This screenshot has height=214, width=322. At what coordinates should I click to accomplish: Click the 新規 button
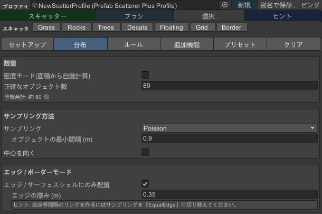click(244, 5)
